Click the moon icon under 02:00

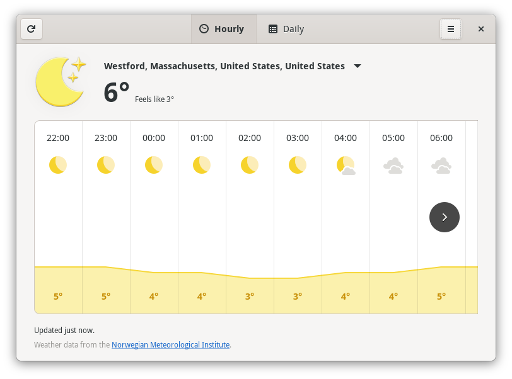click(x=250, y=165)
